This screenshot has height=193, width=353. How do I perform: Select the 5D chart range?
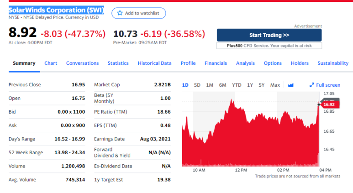[197, 85]
